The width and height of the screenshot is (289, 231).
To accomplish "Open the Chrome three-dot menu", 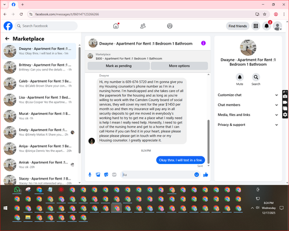I will point(284,14).
